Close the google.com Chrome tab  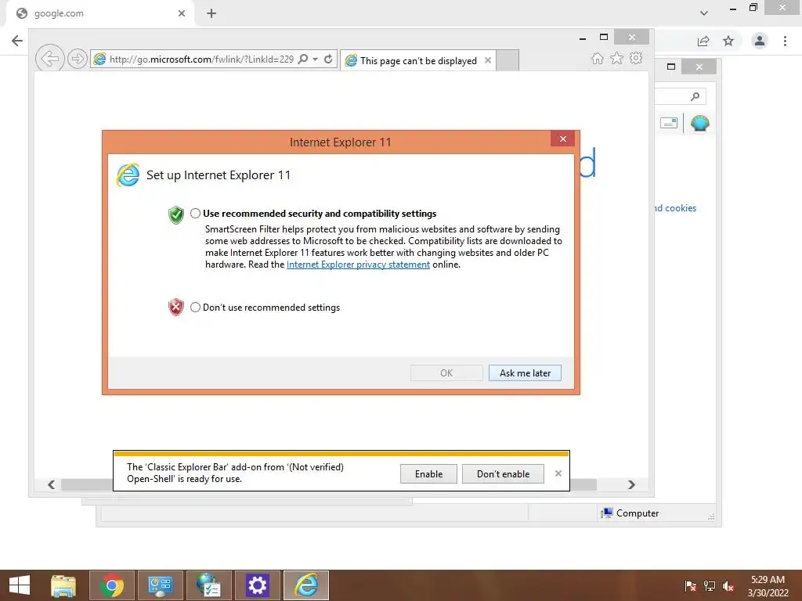coord(182,13)
